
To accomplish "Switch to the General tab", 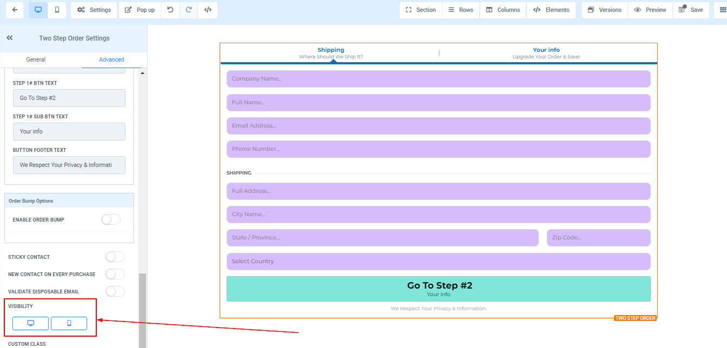I will 36,59.
